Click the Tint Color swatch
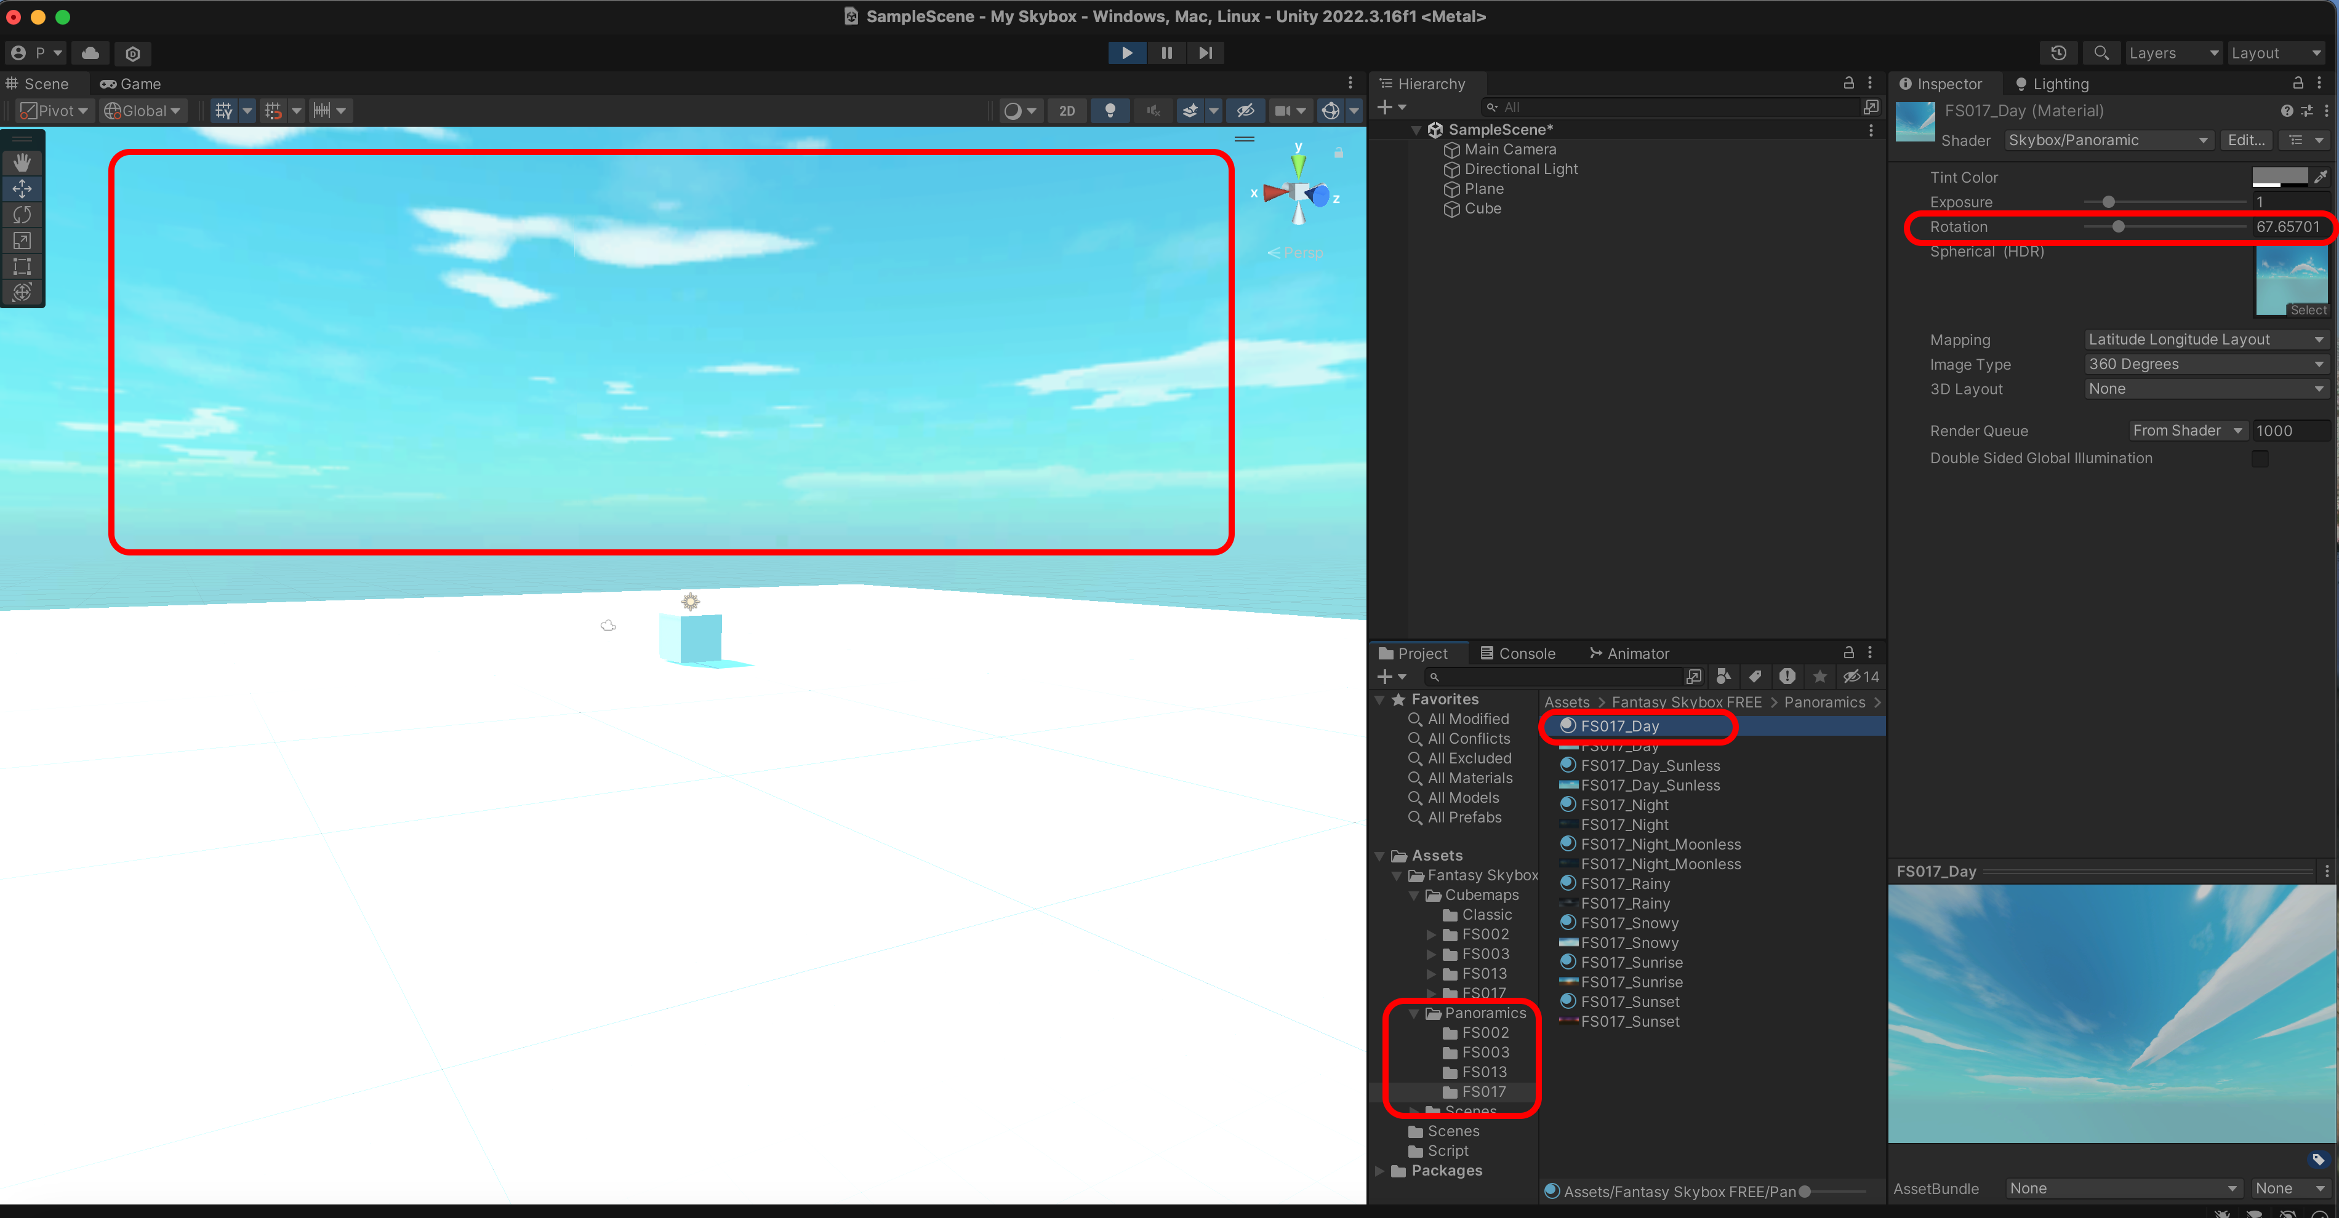This screenshot has width=2339, height=1218. [2279, 176]
